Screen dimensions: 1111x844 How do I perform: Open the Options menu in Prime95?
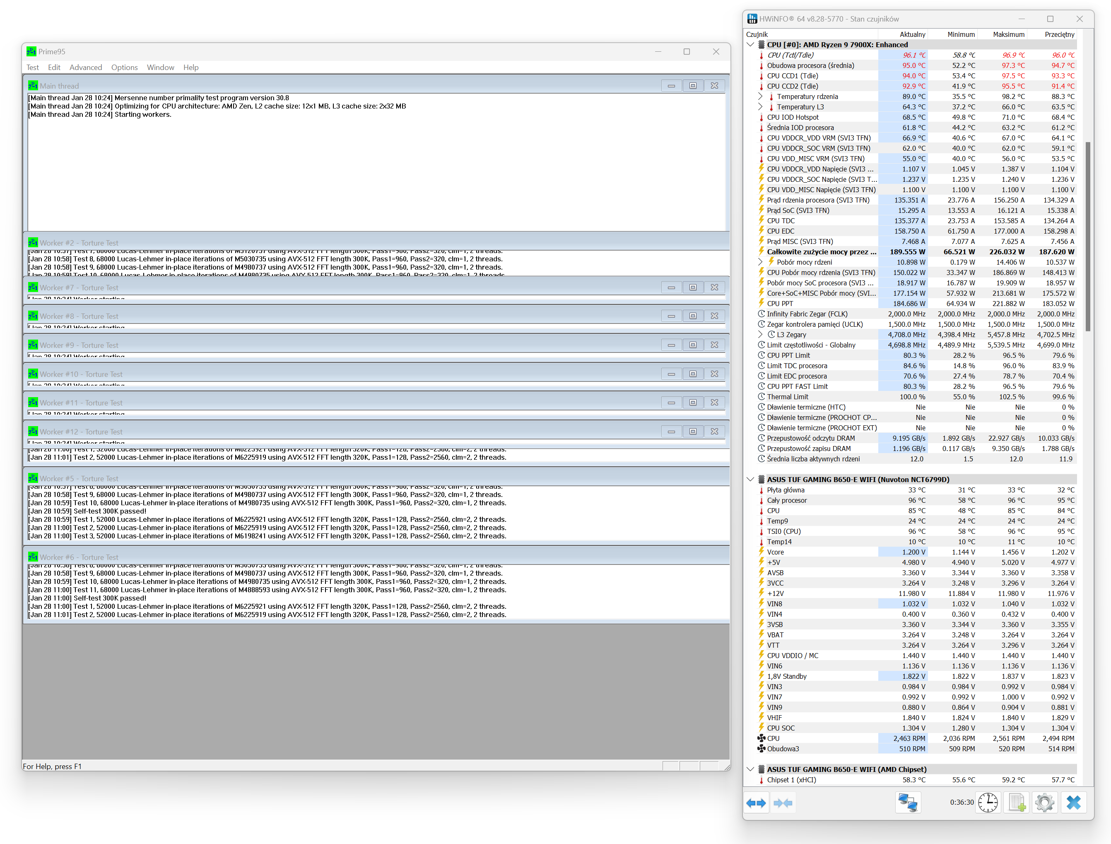pos(124,68)
